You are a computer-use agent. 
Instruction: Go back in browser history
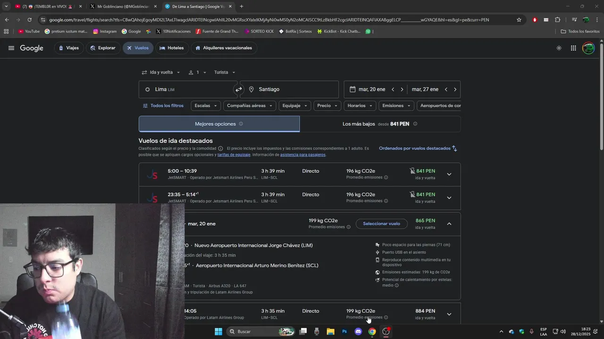7,20
